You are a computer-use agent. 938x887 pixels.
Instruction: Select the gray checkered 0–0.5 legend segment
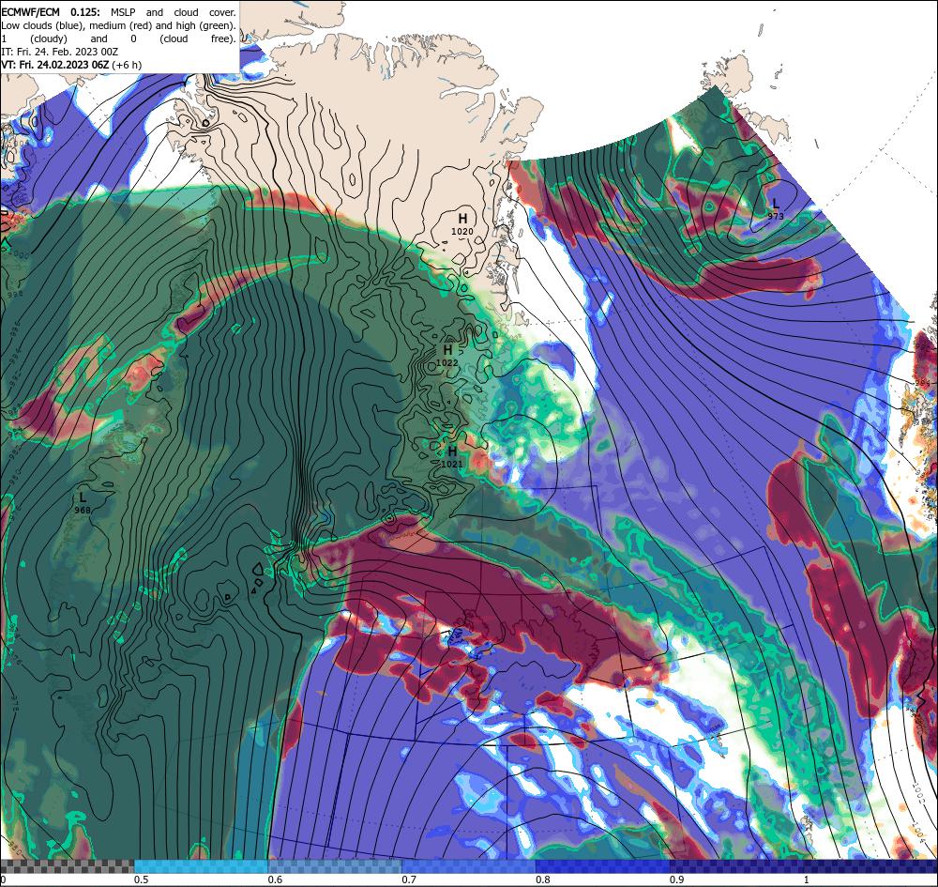click(67, 866)
